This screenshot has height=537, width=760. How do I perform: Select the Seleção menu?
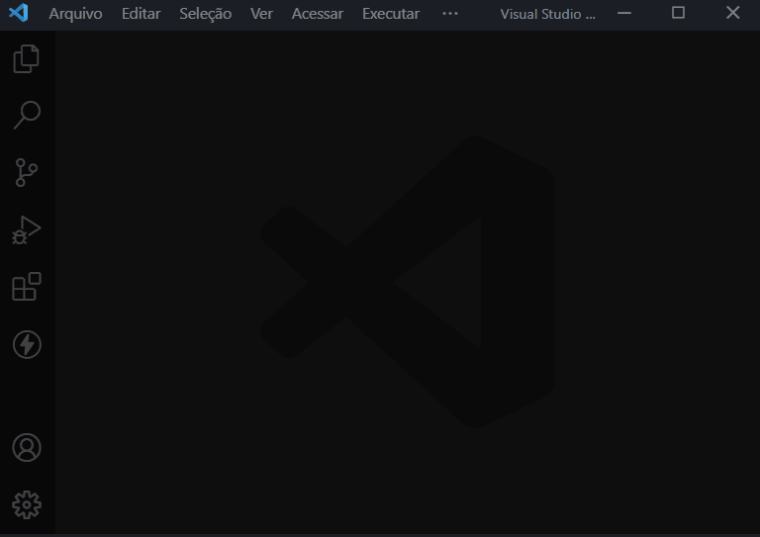(205, 14)
